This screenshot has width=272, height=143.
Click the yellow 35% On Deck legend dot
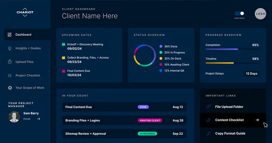pyautogui.click(x=161, y=59)
